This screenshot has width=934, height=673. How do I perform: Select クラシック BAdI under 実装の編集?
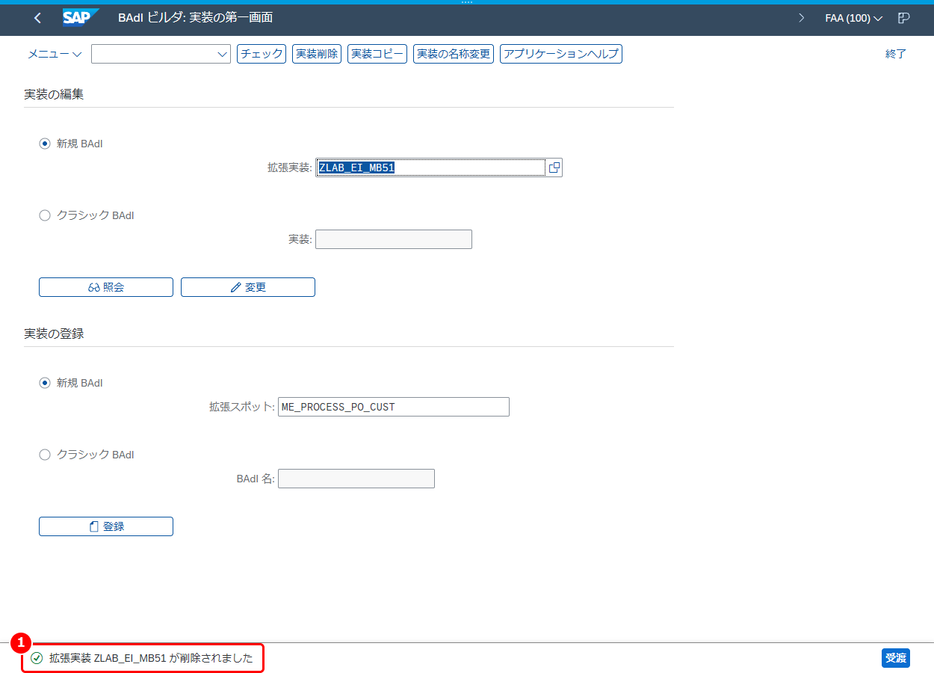point(44,215)
